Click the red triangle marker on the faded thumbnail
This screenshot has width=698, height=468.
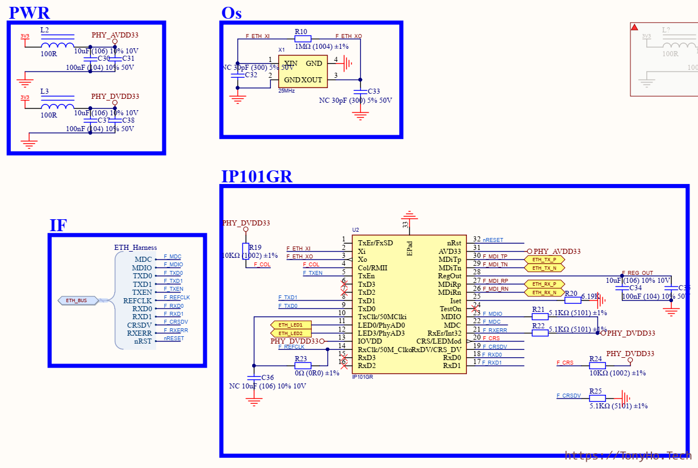[634, 27]
